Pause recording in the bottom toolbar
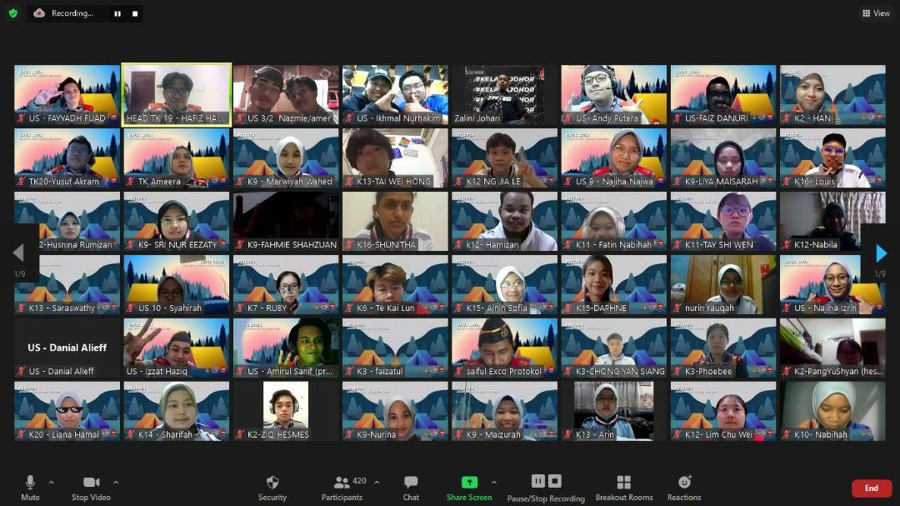900x506 pixels. (x=538, y=481)
